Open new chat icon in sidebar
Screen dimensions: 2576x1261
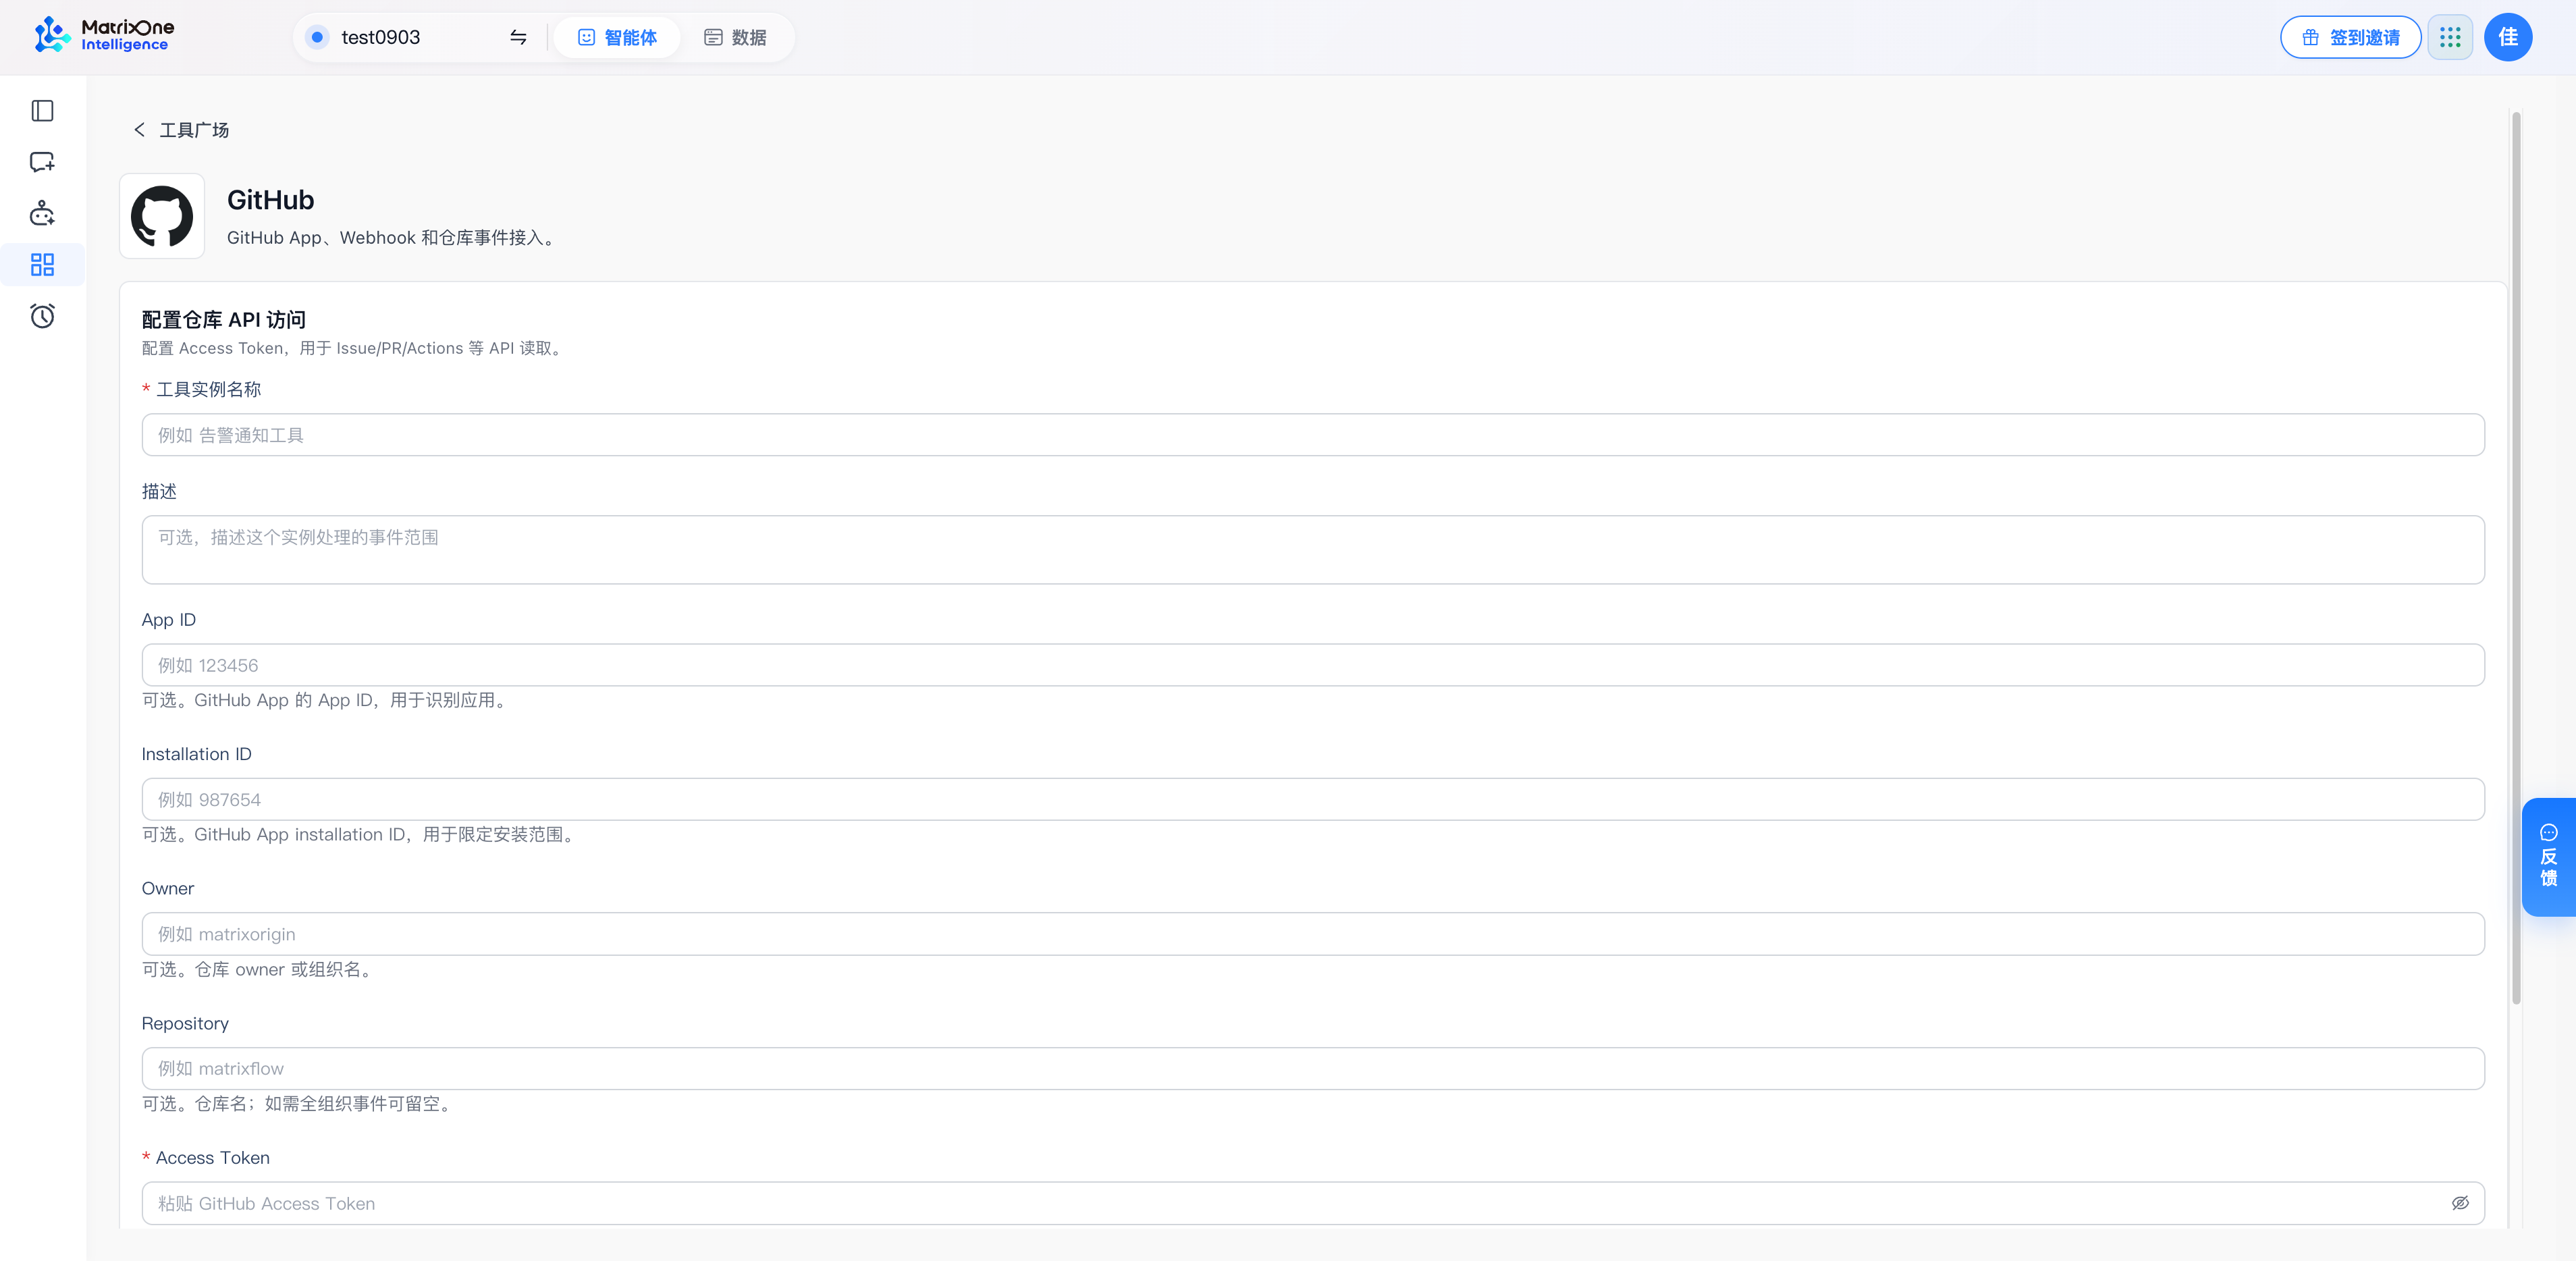tap(42, 162)
